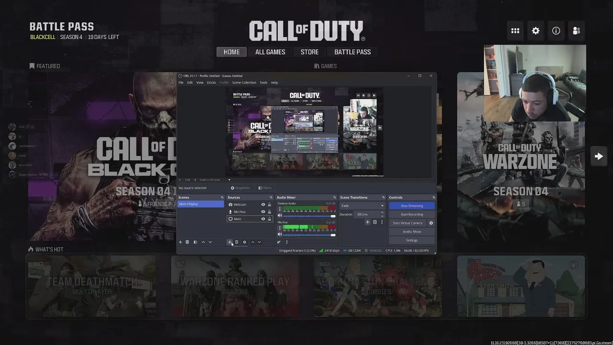Toggle visibility of Webcam source
This screenshot has width=613, height=345.
(x=263, y=205)
